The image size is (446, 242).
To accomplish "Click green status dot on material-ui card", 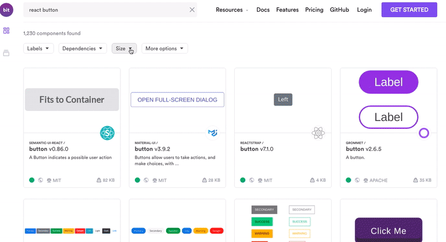I will point(137,180).
